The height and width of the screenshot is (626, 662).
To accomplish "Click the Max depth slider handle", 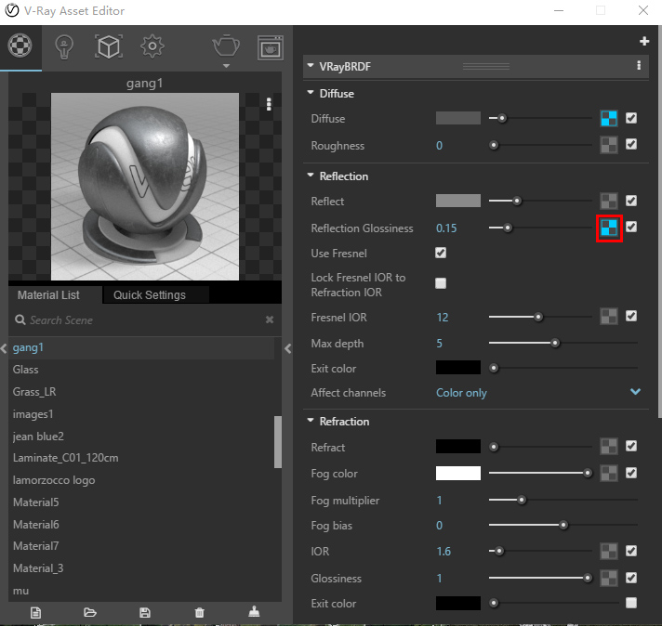I will [555, 343].
